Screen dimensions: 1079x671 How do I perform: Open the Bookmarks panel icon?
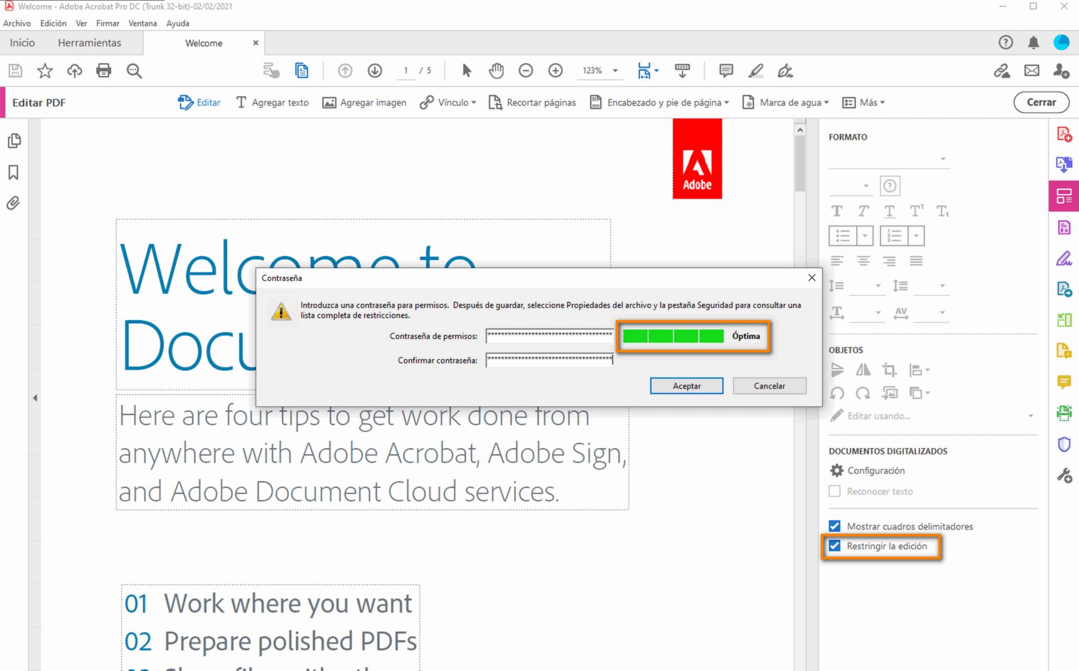pyautogui.click(x=13, y=173)
